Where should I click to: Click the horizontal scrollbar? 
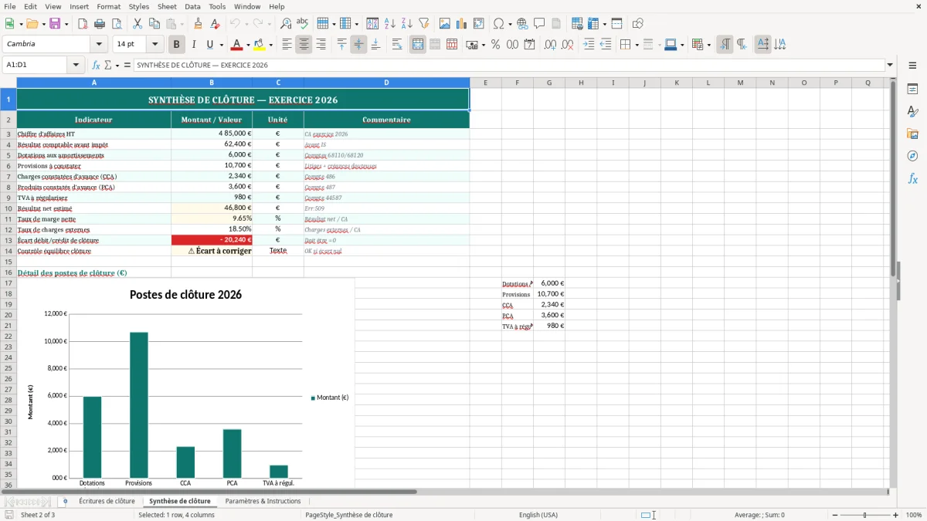[x=209, y=492]
